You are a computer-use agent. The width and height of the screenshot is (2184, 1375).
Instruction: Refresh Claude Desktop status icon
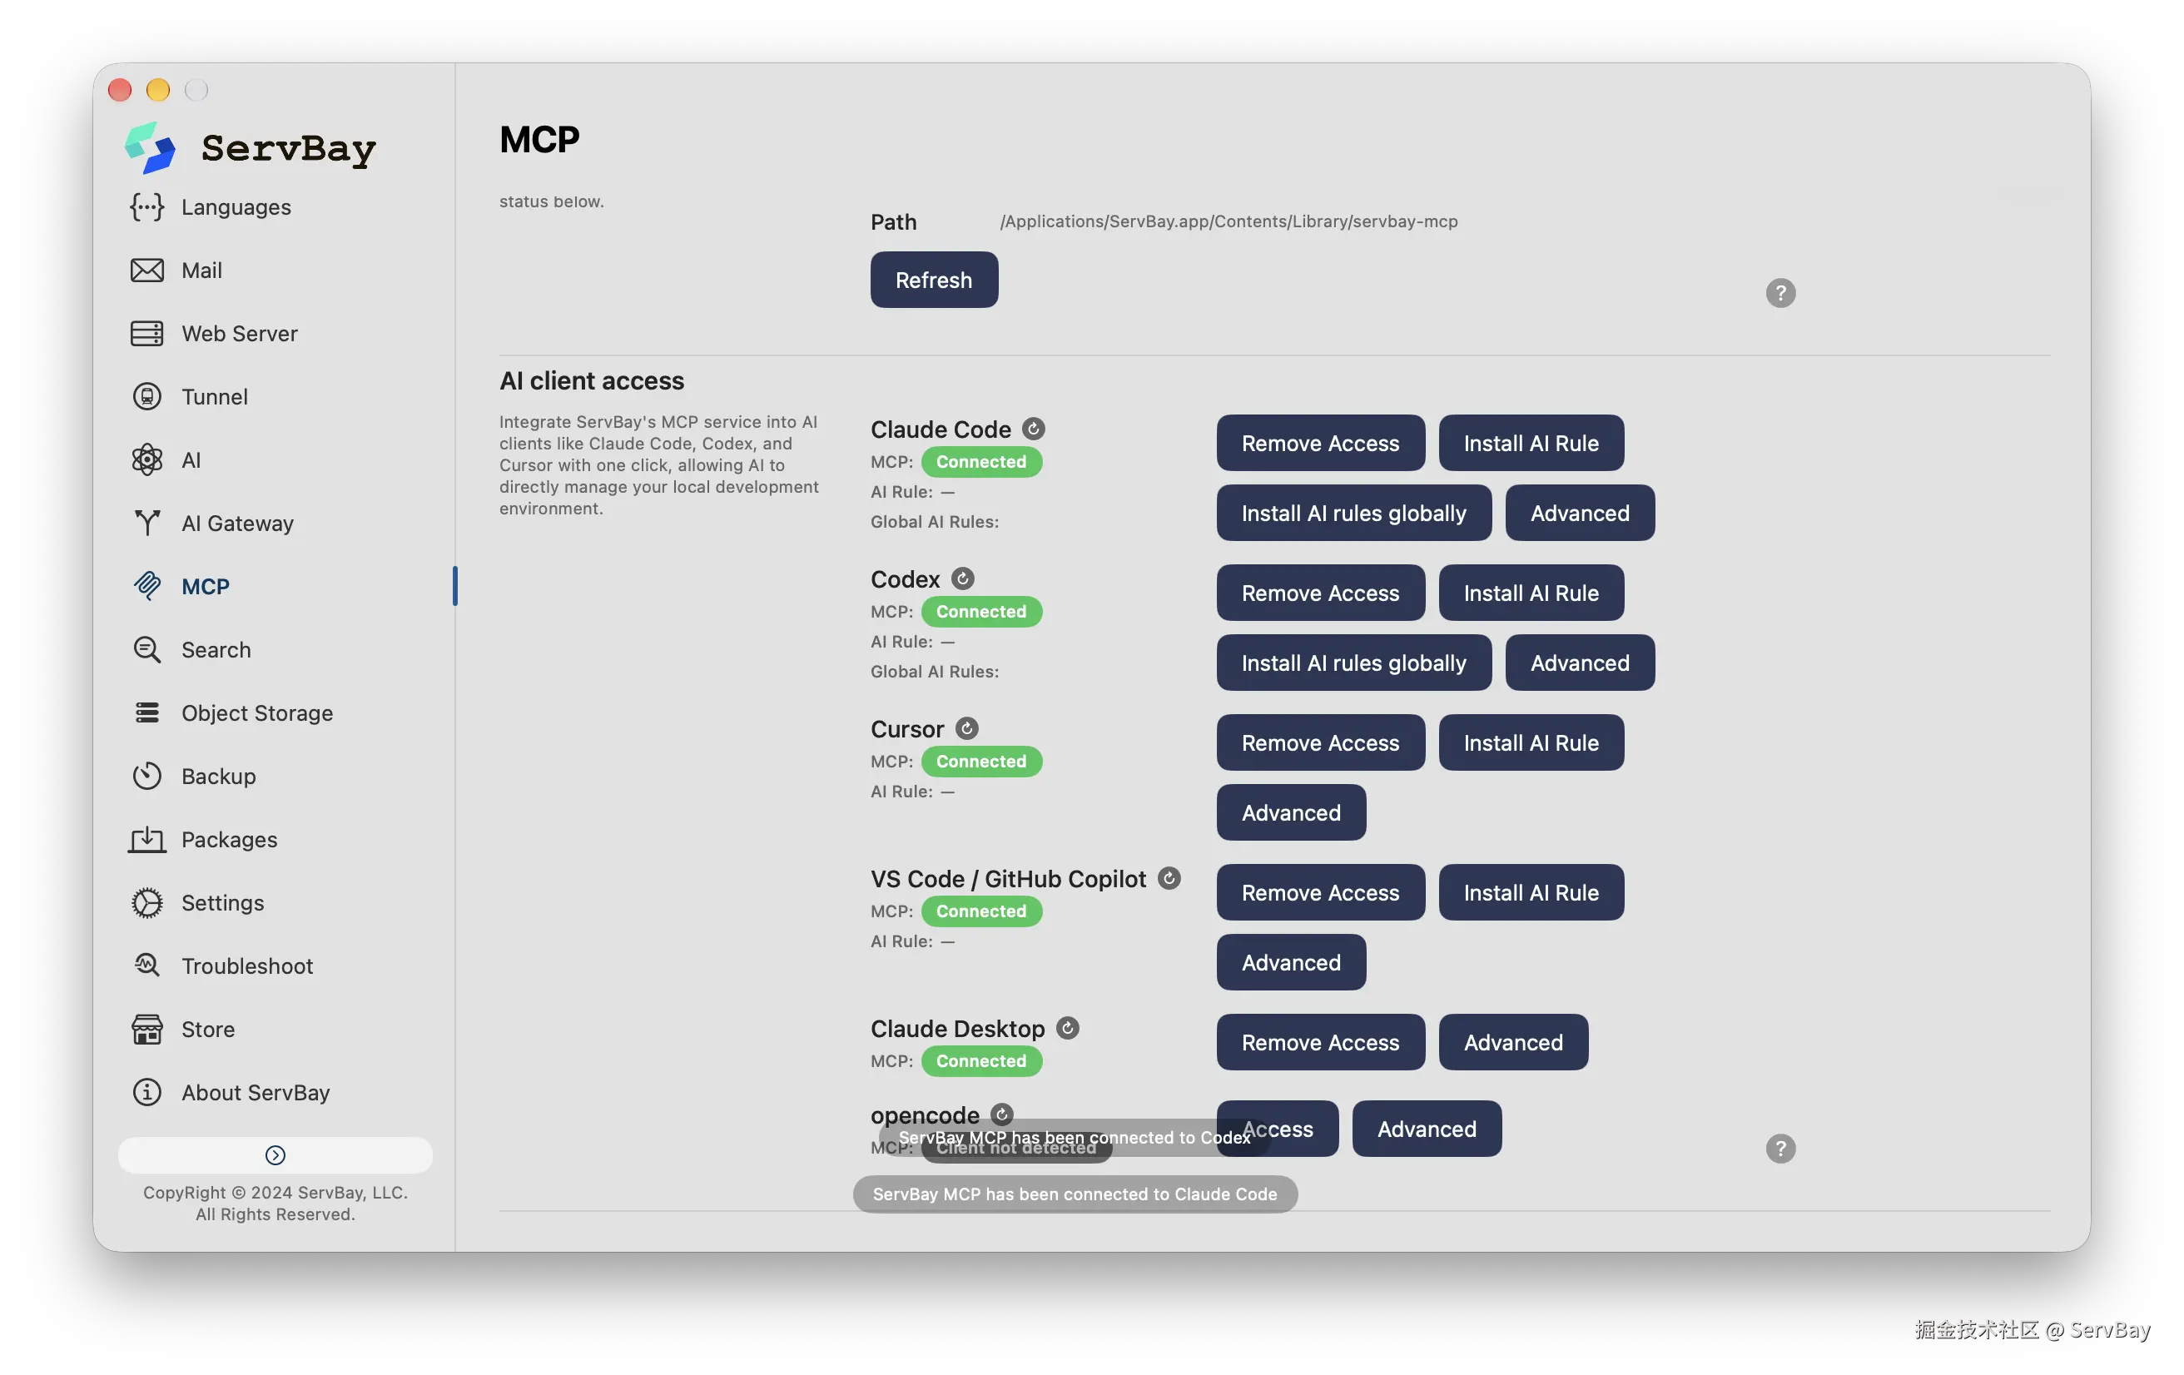(1069, 1028)
